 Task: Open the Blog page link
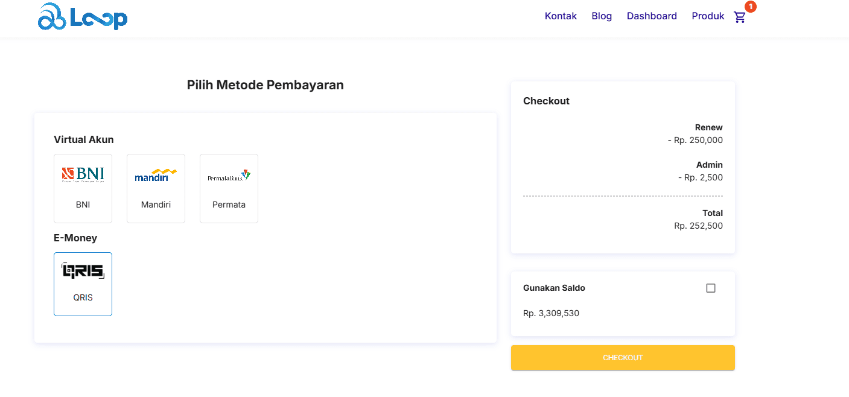(602, 16)
